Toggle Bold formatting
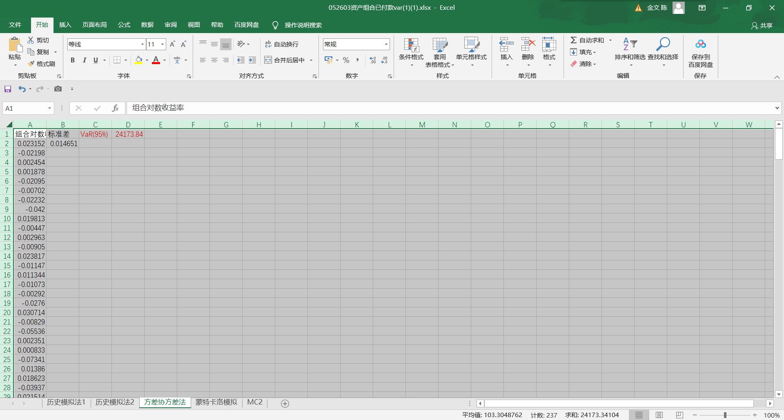Screen dimensions: 784x420 [73, 60]
